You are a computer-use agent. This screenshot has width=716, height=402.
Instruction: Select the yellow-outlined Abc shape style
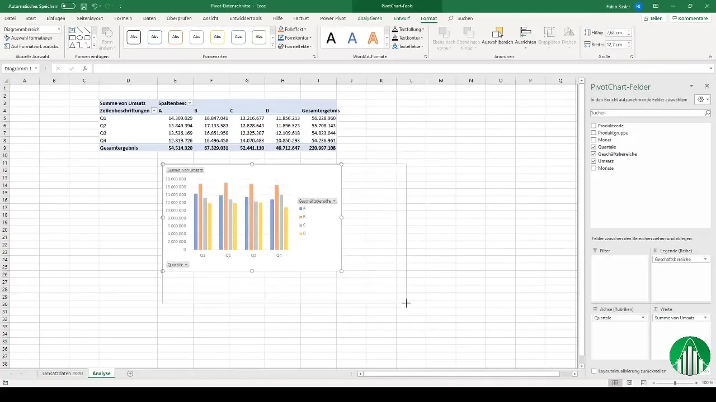(x=217, y=37)
